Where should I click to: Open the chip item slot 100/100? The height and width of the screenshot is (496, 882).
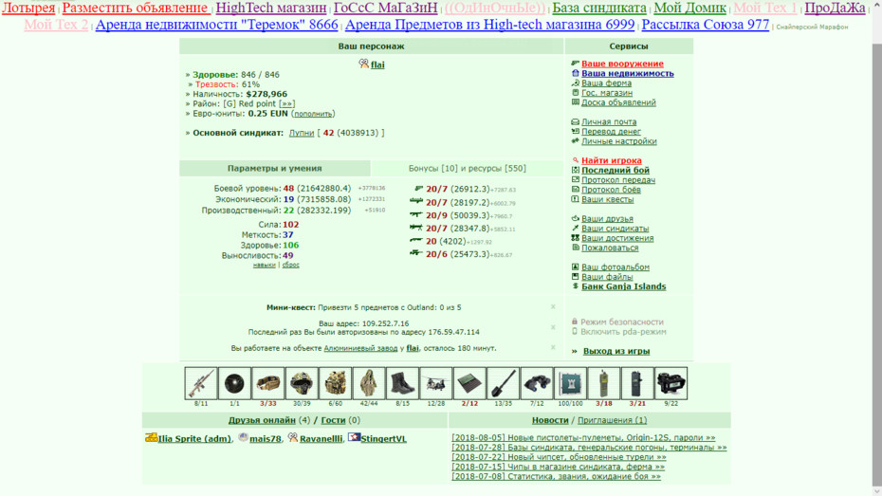tap(570, 383)
